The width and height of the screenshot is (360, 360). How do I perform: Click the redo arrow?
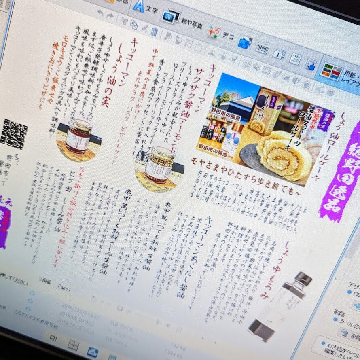pos(110,17)
